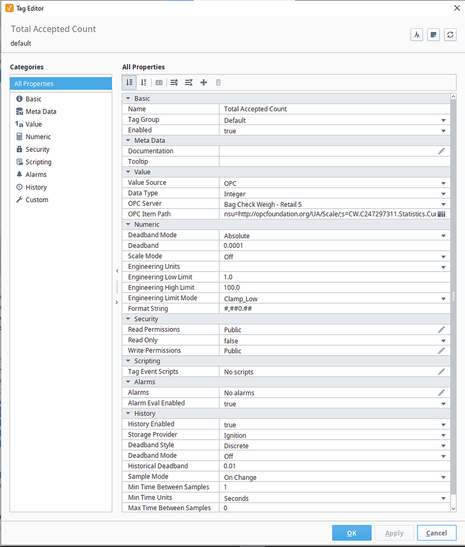The image size is (465, 547).
Task: Sort properties alphabetically using the A-Z icon
Action: click(143, 82)
